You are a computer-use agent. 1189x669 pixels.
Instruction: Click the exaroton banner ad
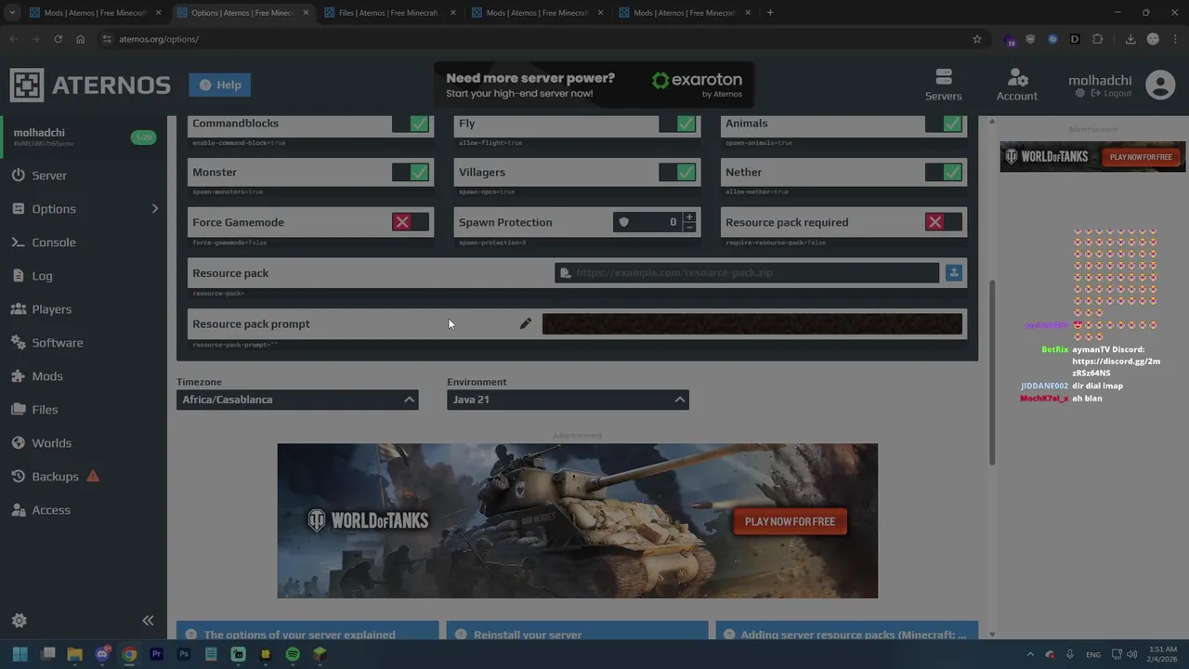[594, 85]
